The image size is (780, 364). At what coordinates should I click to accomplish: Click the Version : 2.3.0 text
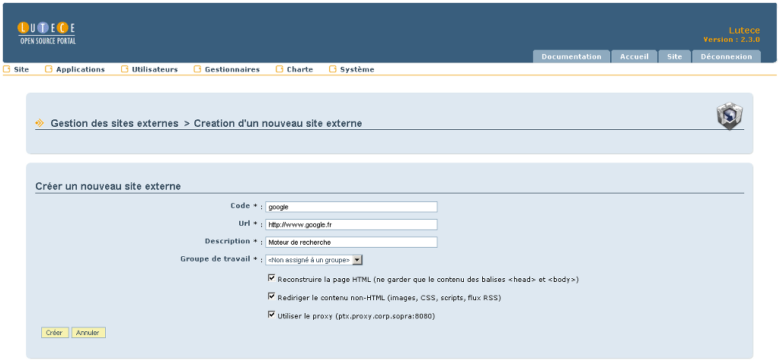click(x=732, y=40)
